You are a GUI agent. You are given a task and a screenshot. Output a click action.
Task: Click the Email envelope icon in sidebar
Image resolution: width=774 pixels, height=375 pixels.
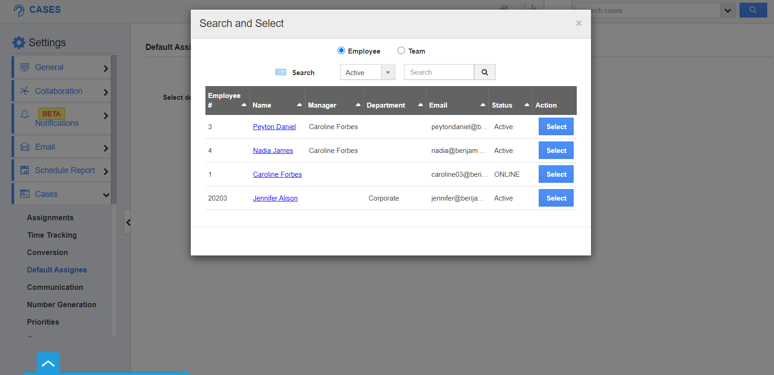[x=25, y=147]
